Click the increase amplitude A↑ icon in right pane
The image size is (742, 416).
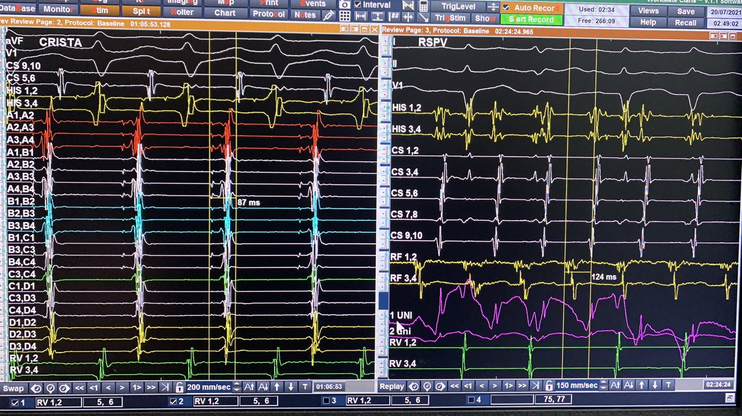(x=615, y=385)
